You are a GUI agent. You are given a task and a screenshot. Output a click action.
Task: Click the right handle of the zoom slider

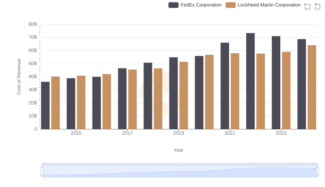[x=318, y=172]
